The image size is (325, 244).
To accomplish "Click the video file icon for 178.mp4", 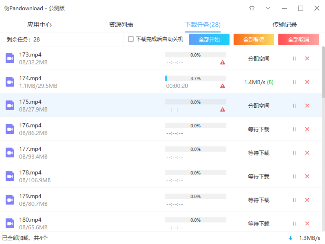I will (x=10, y=176).
